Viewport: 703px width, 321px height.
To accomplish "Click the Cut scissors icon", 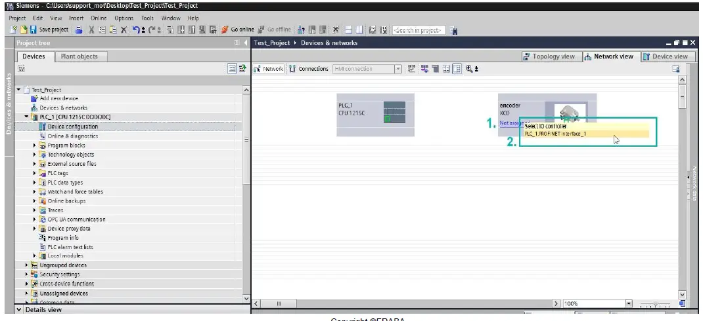I will (91, 29).
